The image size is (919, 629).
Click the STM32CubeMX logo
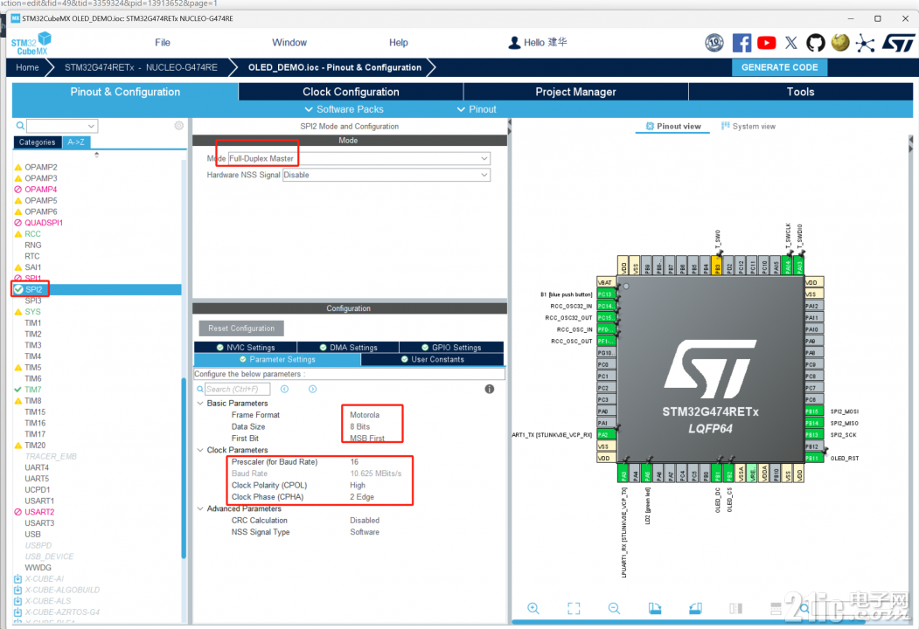click(x=31, y=44)
